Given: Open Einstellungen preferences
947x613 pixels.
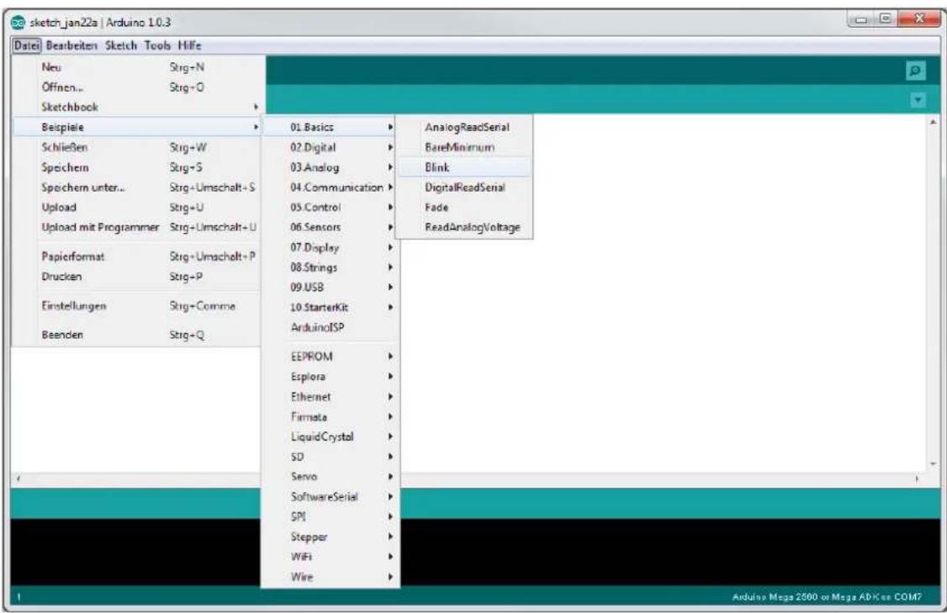Looking at the screenshot, I should click(x=138, y=305).
